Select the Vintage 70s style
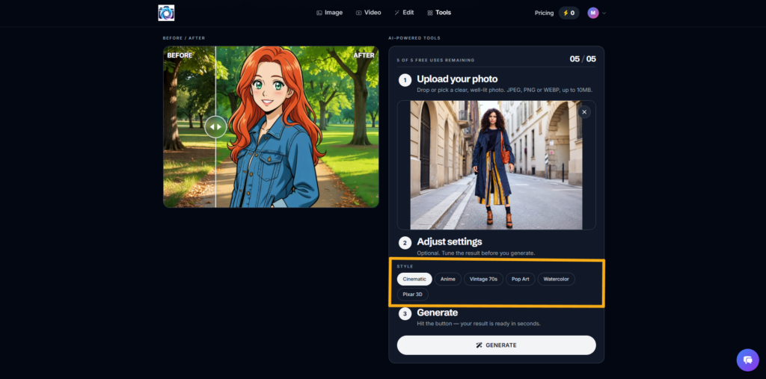The height and width of the screenshot is (379, 766). [484, 280]
